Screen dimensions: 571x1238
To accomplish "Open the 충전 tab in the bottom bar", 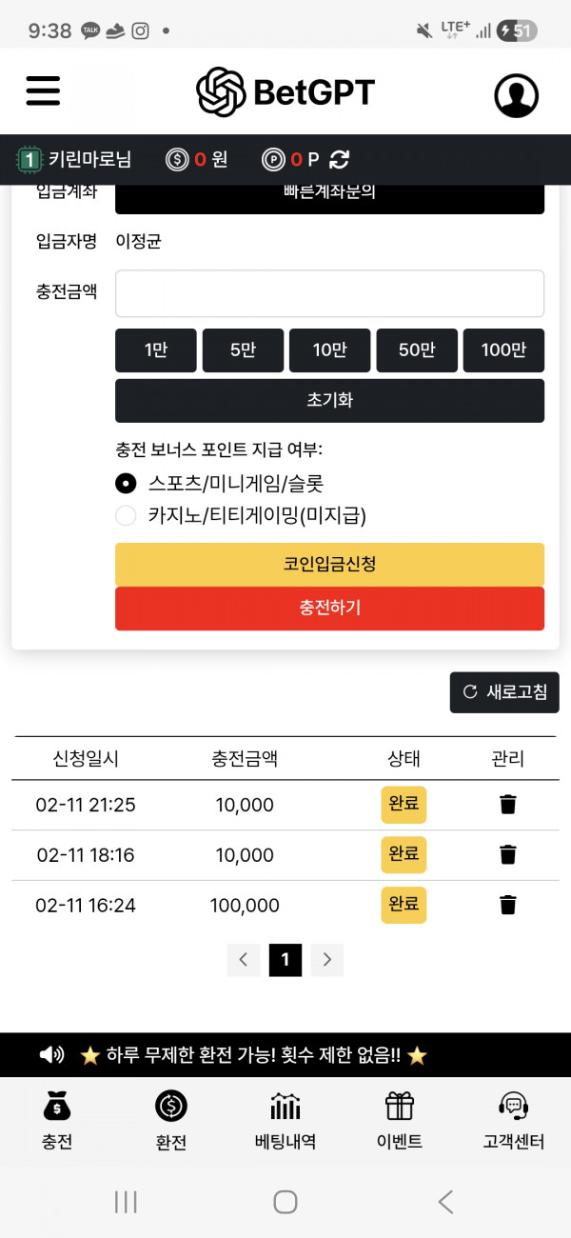I will (x=57, y=1121).
